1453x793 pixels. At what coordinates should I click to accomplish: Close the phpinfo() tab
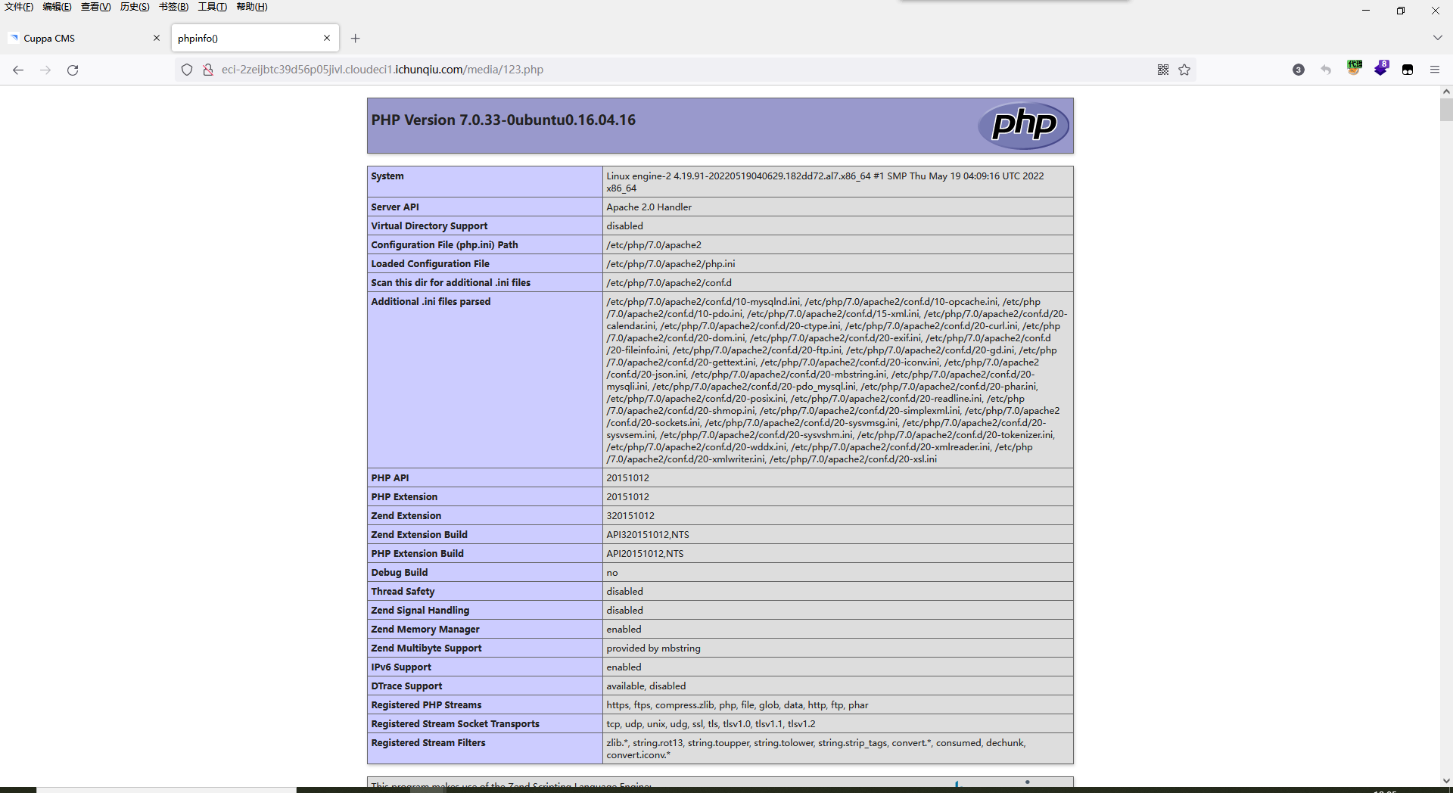(x=327, y=38)
